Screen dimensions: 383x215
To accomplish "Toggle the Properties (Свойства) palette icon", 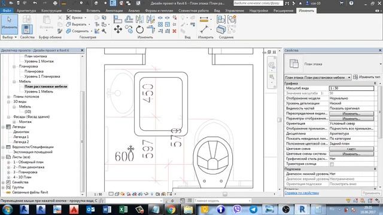I will (x=27, y=29).
